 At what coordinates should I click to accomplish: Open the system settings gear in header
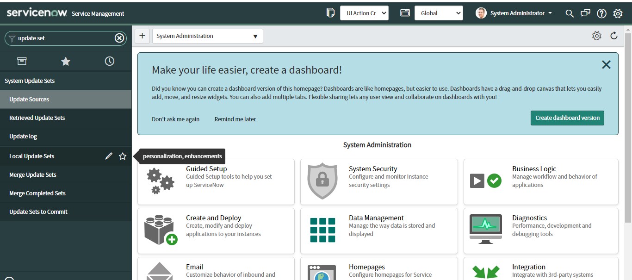618,13
